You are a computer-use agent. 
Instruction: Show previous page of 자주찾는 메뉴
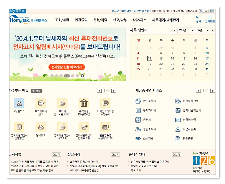coord(99,91)
